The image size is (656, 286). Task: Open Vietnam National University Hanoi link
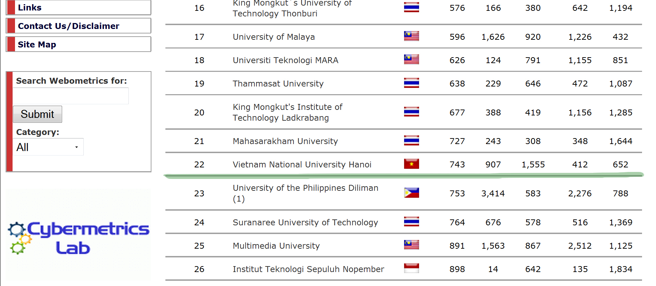pyautogui.click(x=302, y=164)
